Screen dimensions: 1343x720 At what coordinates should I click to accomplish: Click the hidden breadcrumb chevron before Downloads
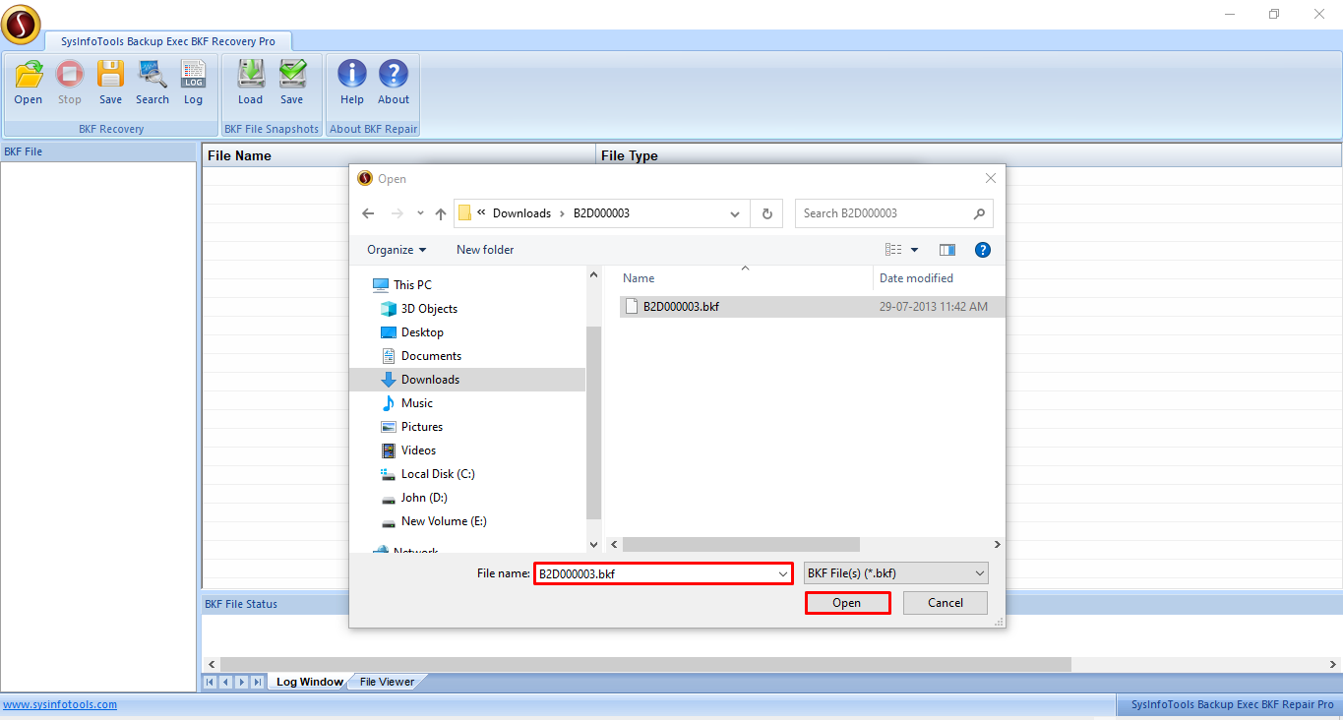tap(482, 213)
